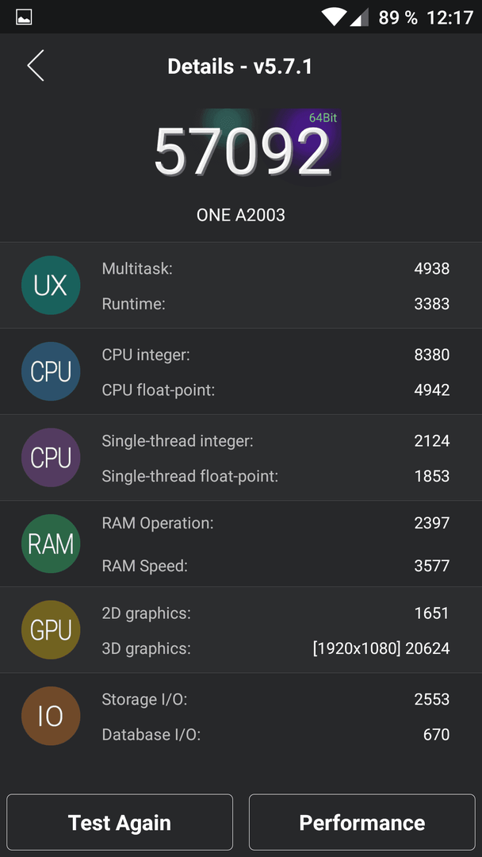This screenshot has height=857, width=482.
Task: Tap the RAM Speed score row
Action: [x=276, y=566]
